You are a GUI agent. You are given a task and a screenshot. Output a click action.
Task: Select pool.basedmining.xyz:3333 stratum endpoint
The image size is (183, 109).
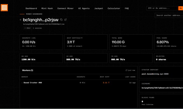click(x=155, y=74)
